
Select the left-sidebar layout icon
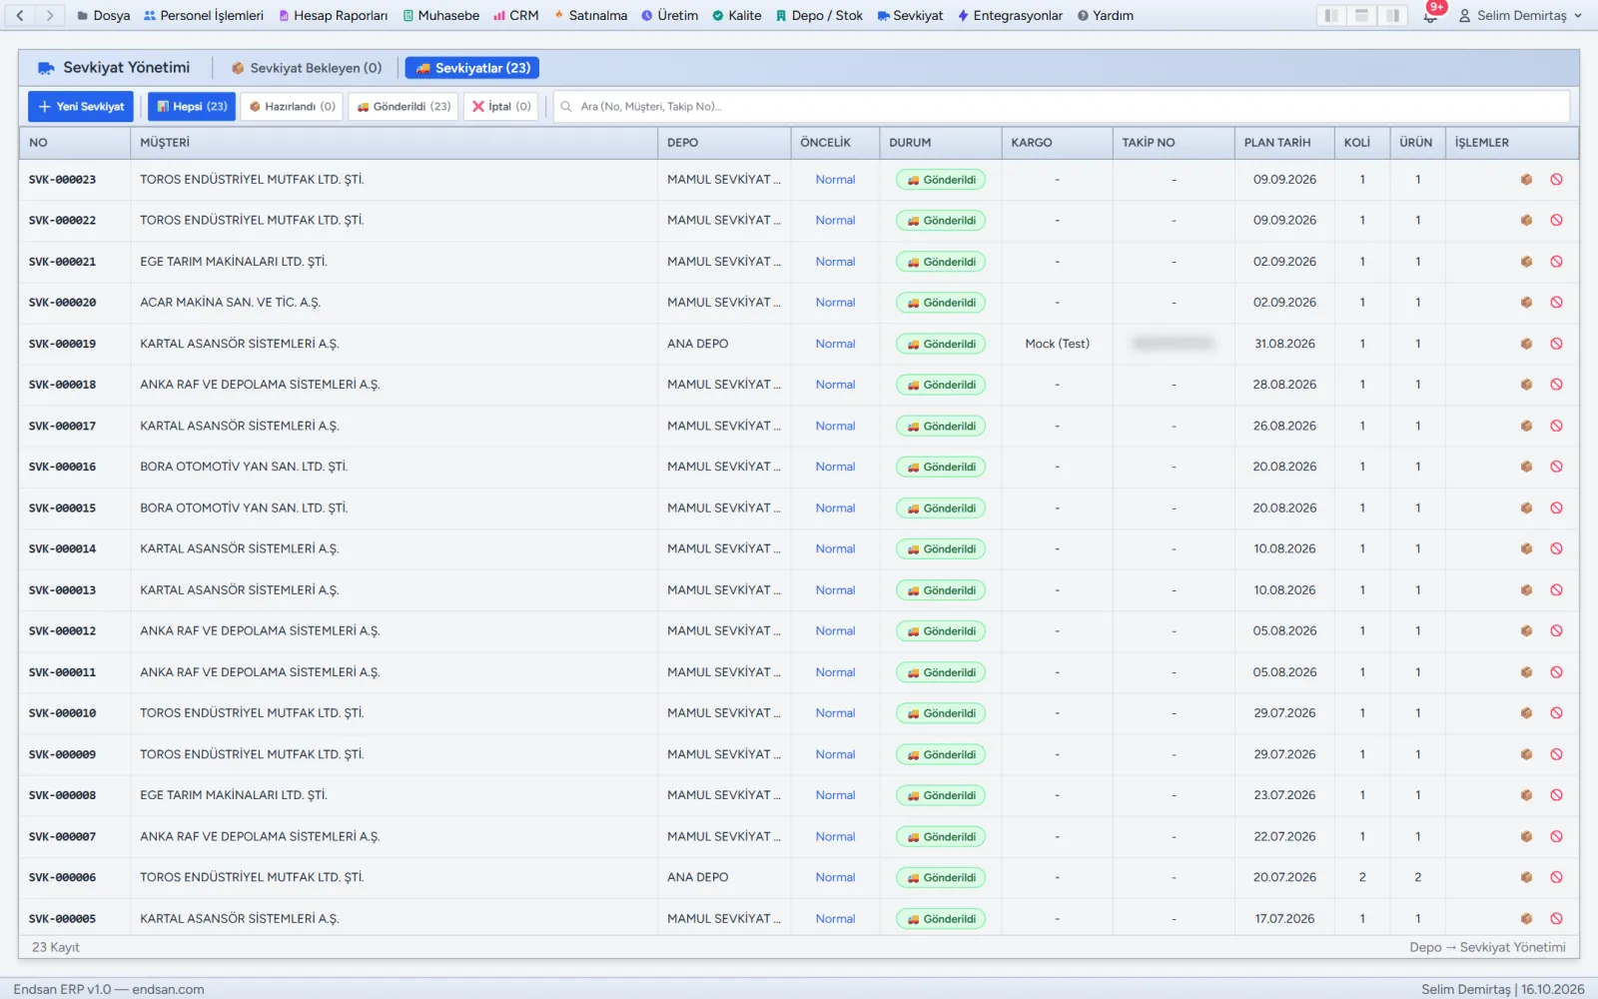1330,15
